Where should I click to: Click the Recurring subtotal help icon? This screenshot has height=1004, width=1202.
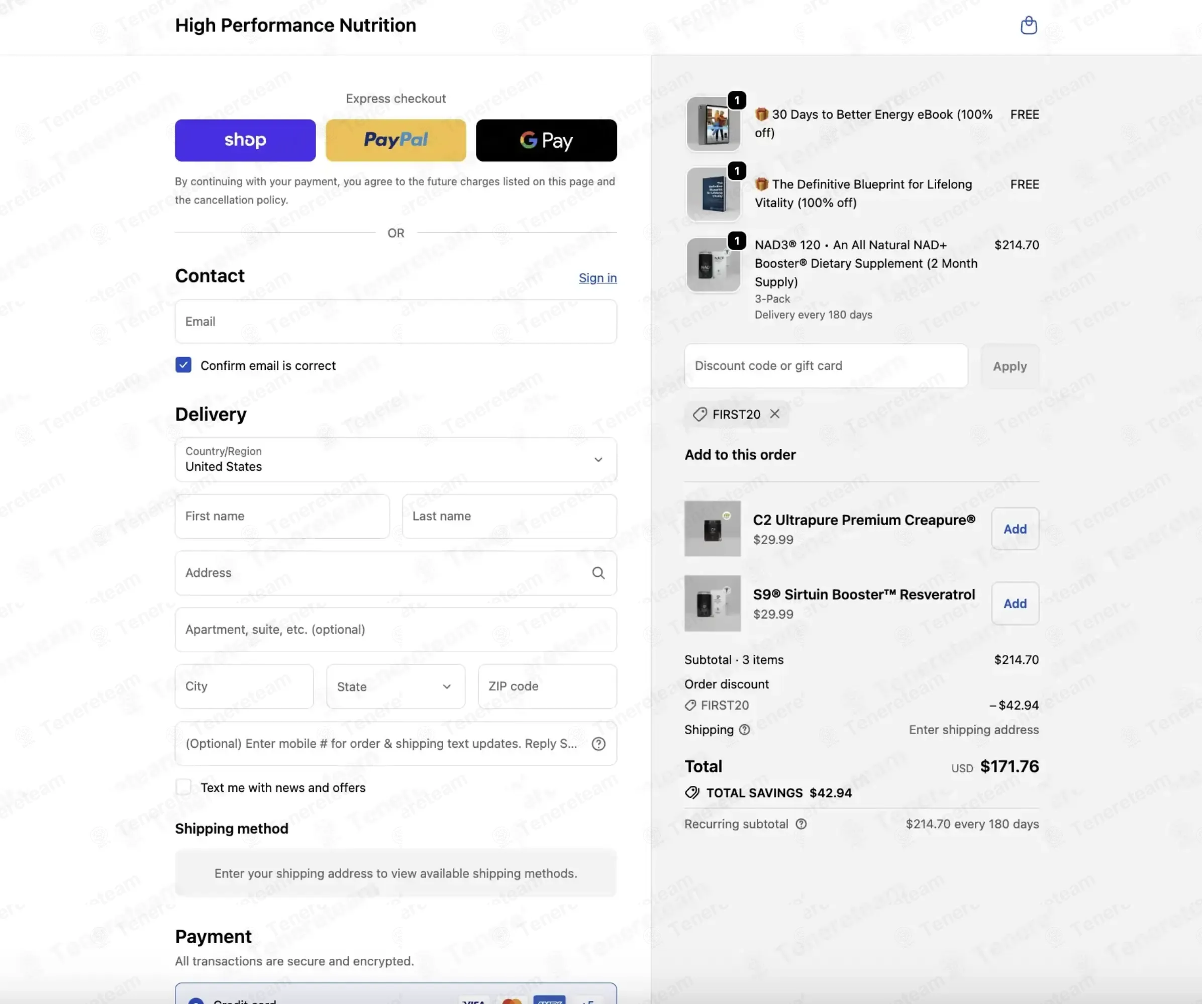pos(802,824)
